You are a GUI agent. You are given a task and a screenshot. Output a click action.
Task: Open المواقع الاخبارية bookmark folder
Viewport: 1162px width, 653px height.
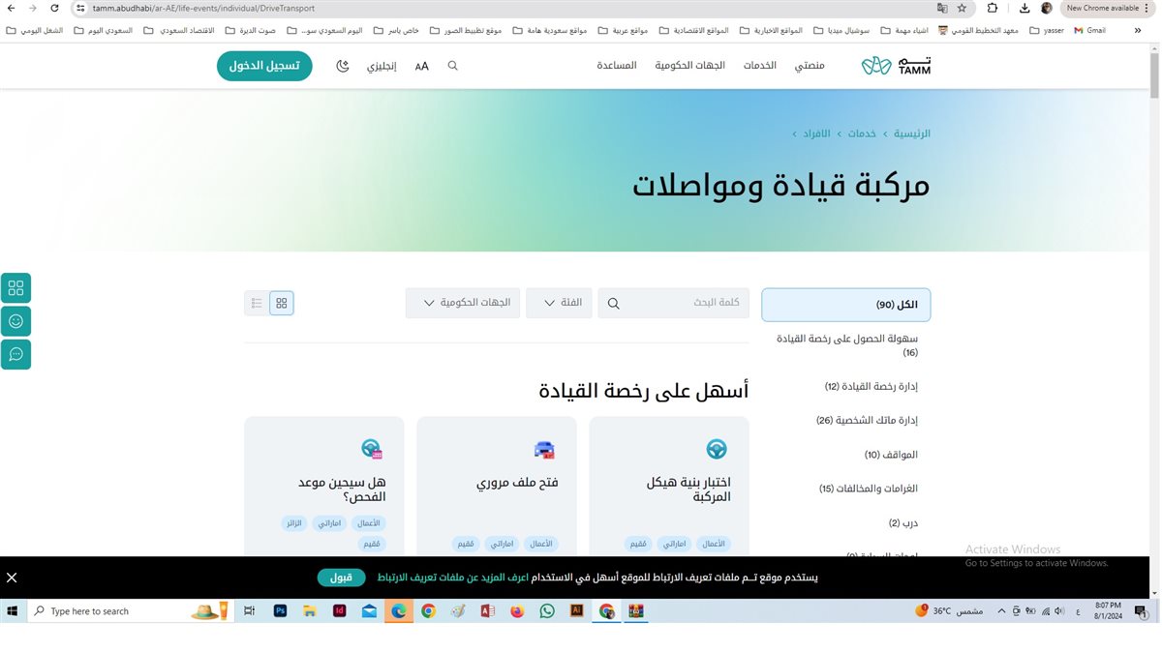point(771,30)
